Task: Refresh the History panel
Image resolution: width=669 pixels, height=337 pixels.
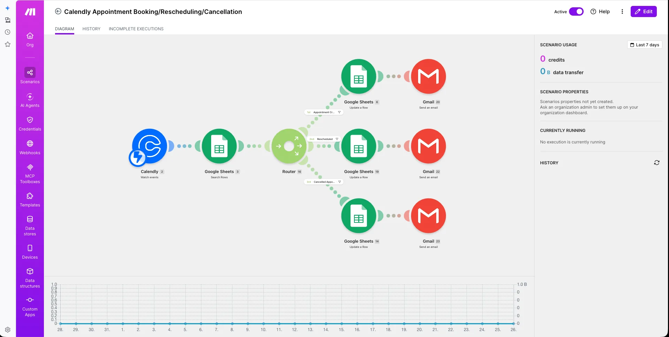Action: point(657,163)
